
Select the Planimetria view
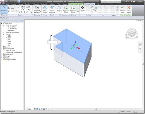coord(11,30)
